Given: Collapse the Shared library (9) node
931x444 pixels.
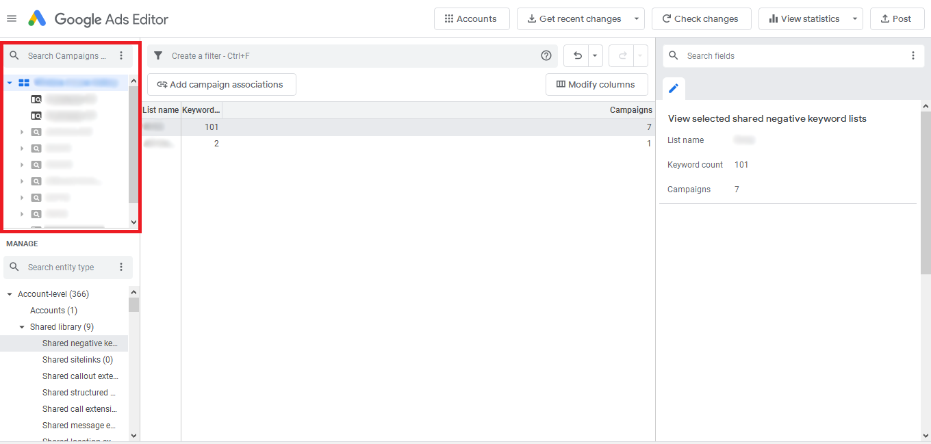Looking at the screenshot, I should tap(22, 327).
